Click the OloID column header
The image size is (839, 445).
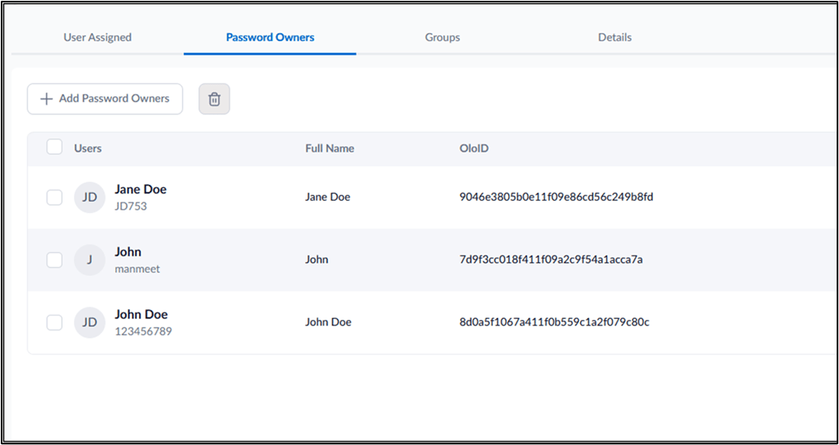point(474,149)
